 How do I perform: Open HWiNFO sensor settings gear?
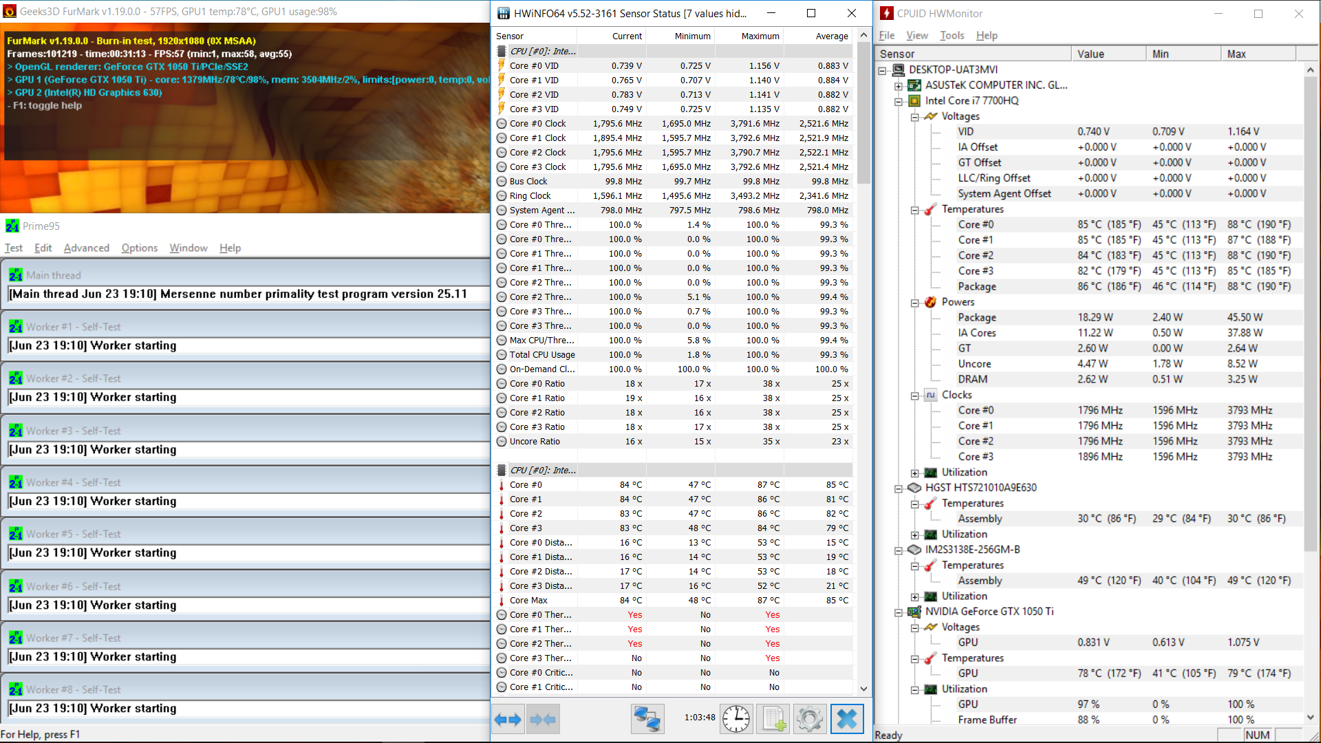click(810, 720)
